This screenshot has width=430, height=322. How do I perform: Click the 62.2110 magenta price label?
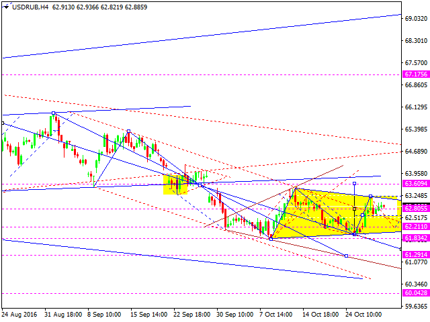(x=416, y=227)
